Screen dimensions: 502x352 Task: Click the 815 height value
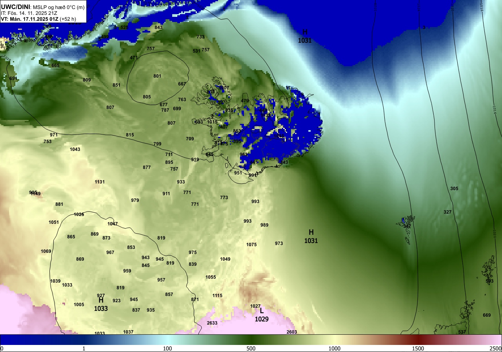point(130,135)
